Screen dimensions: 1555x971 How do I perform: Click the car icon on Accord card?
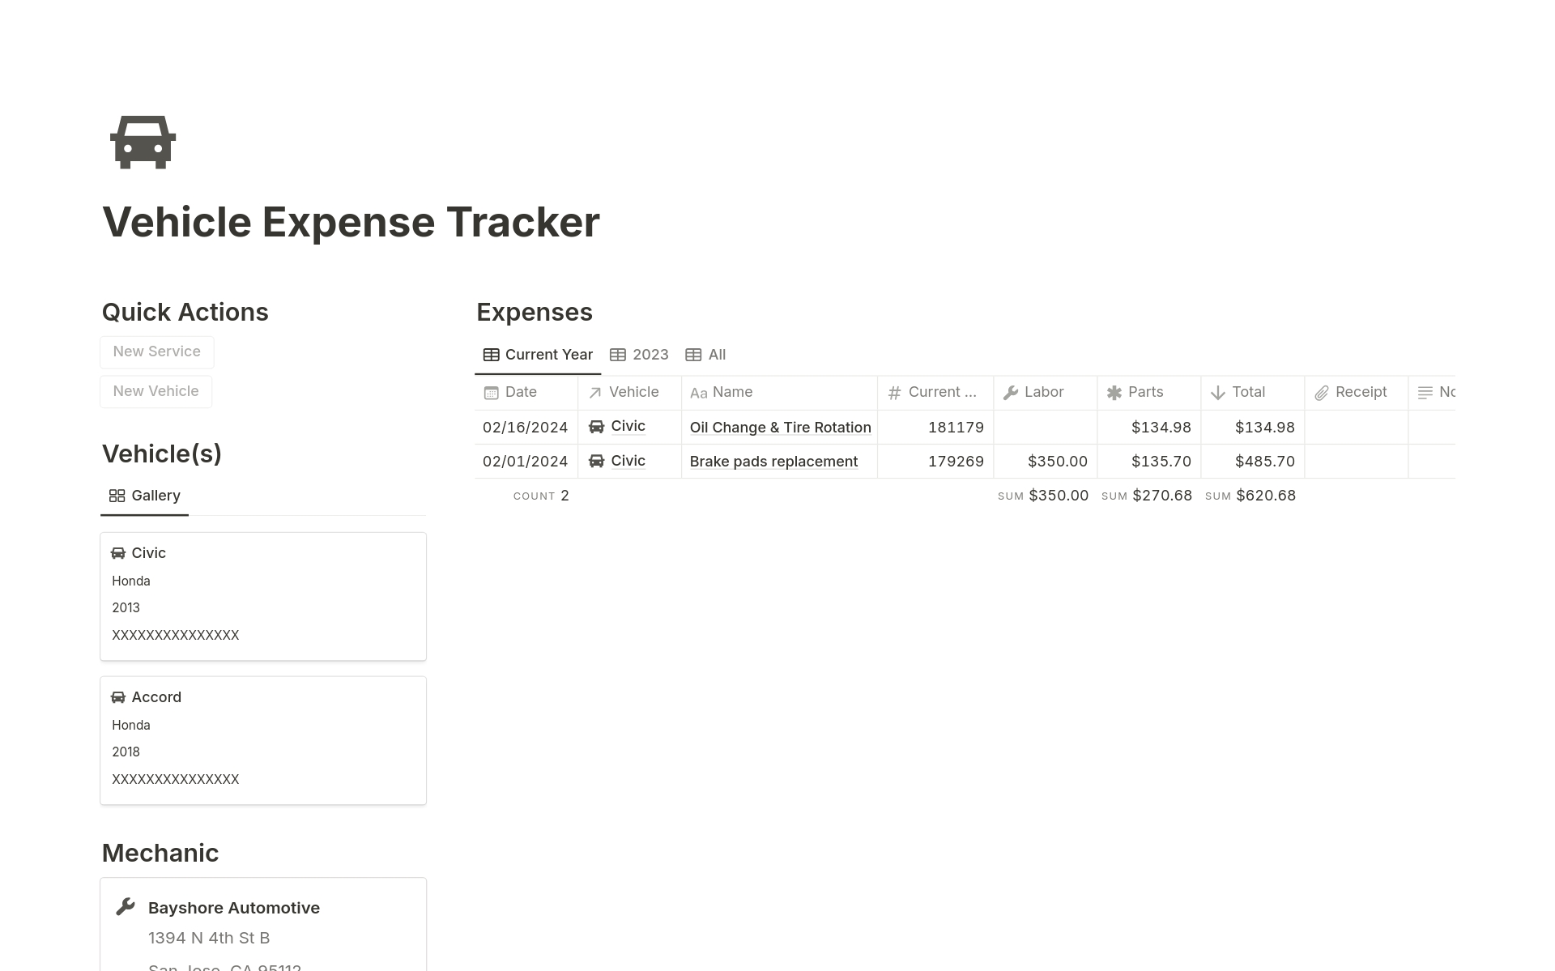118,697
